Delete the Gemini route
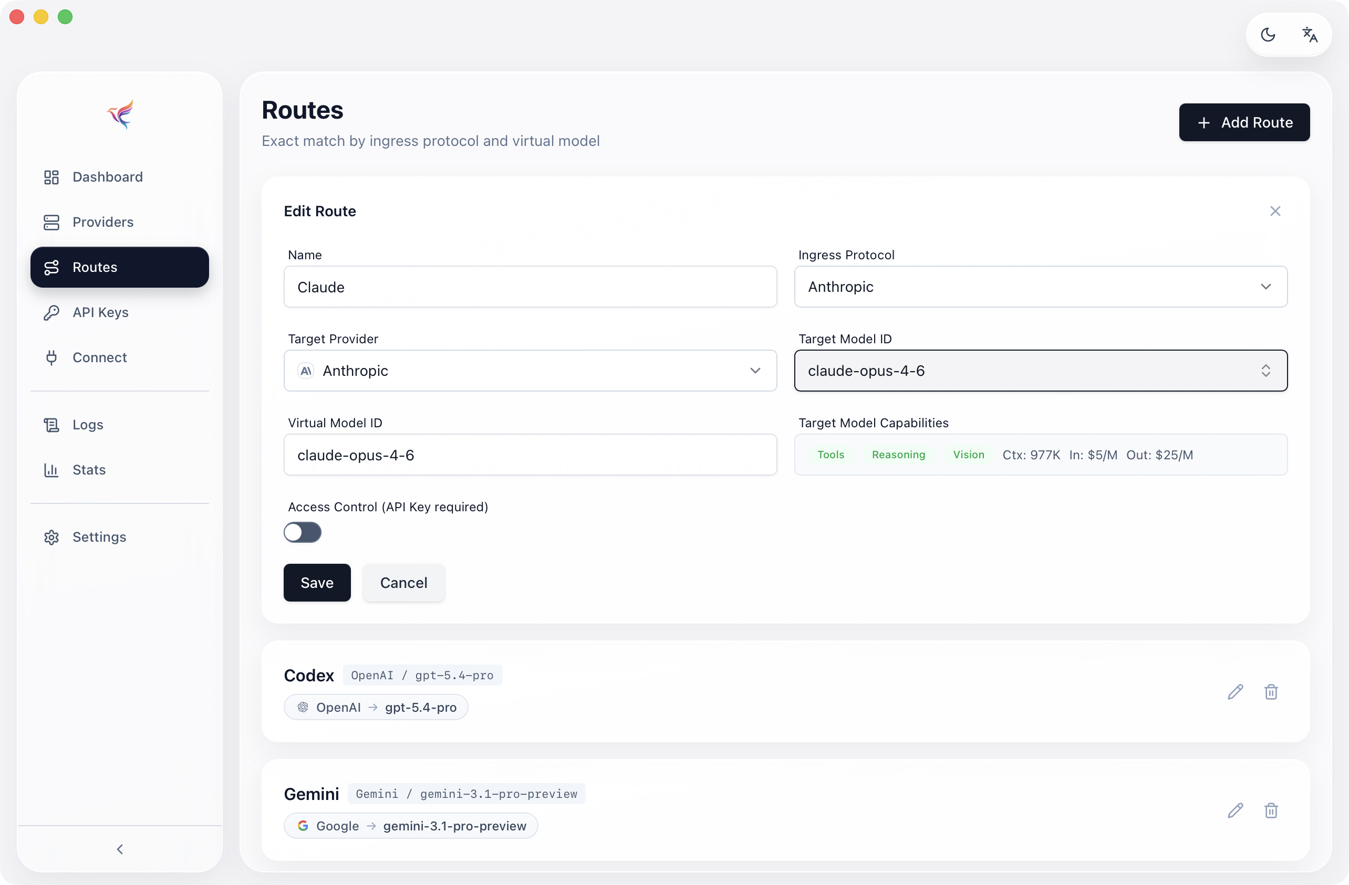Image resolution: width=1349 pixels, height=885 pixels. click(x=1271, y=810)
